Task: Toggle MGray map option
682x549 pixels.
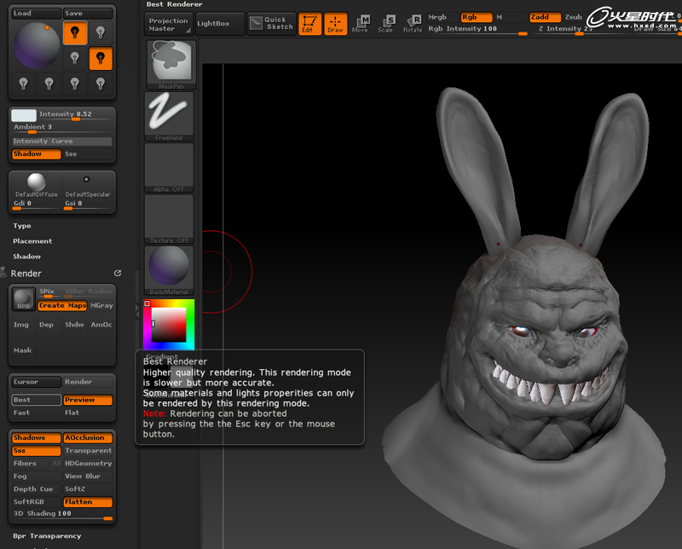Action: point(101,305)
